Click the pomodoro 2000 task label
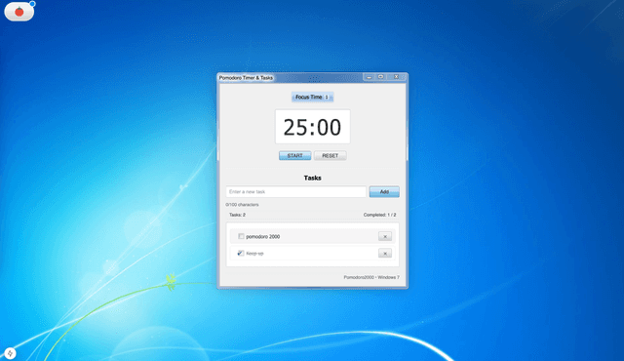Viewport: 624px width, 361px height. click(262, 236)
